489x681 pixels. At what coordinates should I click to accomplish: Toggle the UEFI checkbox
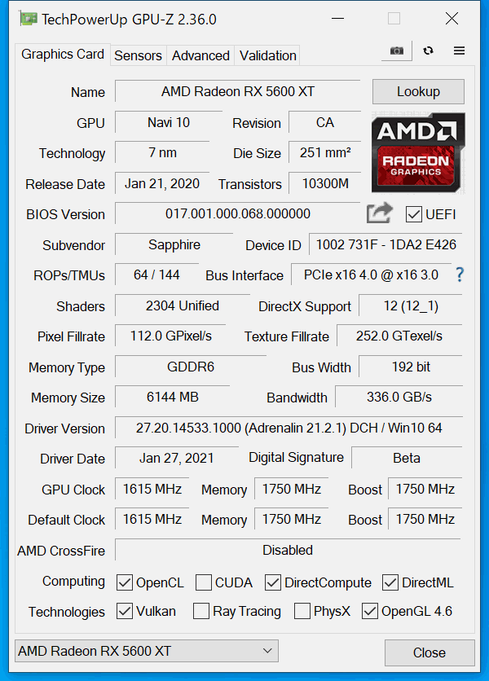click(414, 214)
